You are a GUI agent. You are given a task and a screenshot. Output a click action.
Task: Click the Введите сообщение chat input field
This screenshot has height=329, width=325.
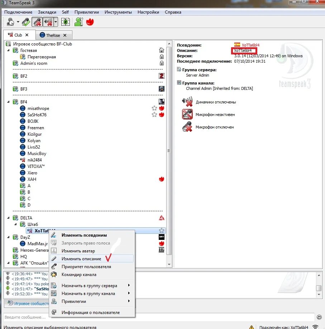[159, 317]
